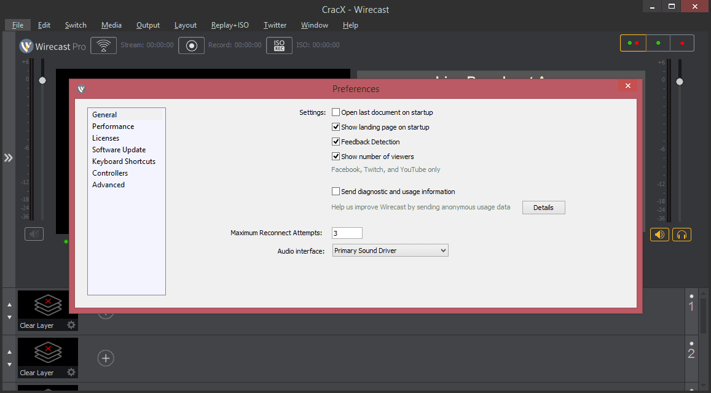Click the ISO: 00:00:00 timer text
Screen dimensions: 711x393
pos(318,45)
